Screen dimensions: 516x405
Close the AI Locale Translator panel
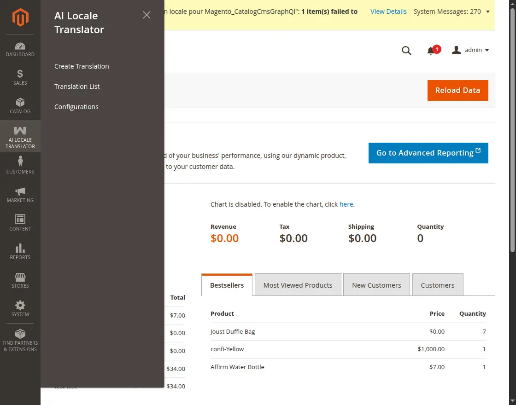tap(147, 15)
